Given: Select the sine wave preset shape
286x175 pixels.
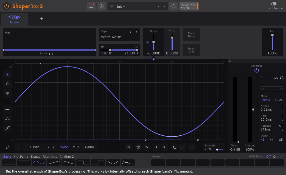Looking at the screenshot, I should click(x=39, y=162).
